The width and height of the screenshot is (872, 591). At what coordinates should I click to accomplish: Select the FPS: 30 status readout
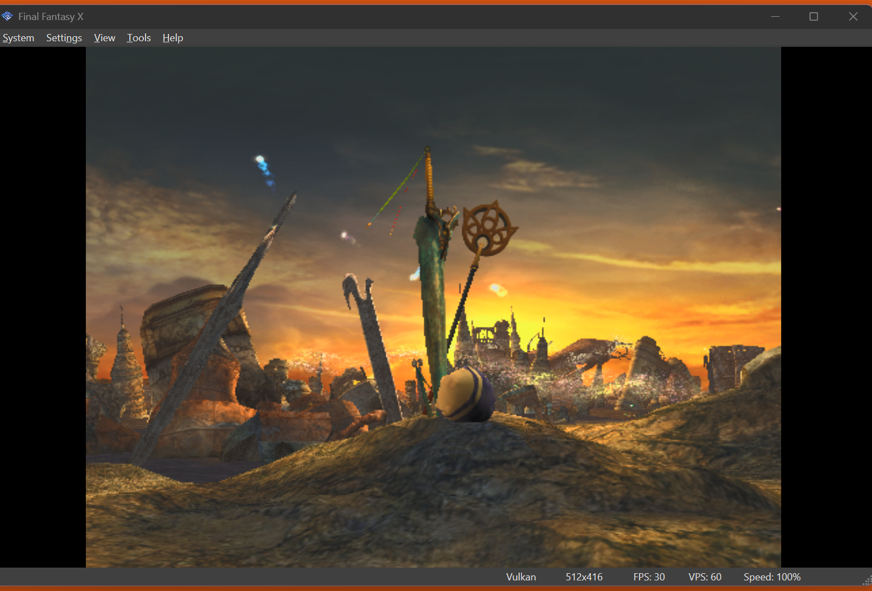coord(649,577)
